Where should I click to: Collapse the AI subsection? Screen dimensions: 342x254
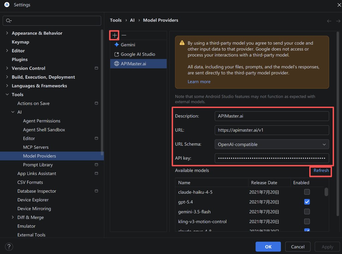coord(13,112)
